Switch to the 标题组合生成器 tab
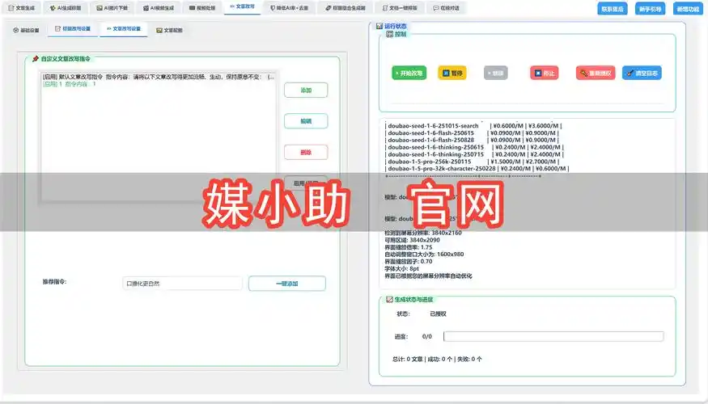 pos(345,7)
